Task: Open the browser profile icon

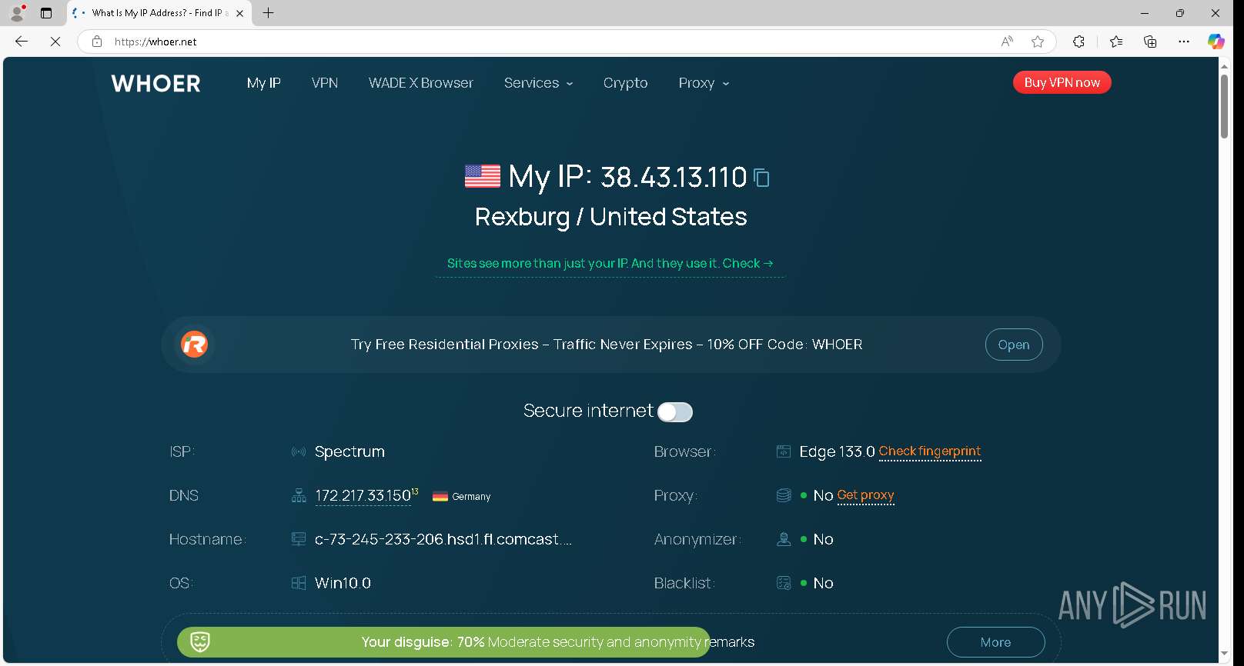Action: pos(17,13)
